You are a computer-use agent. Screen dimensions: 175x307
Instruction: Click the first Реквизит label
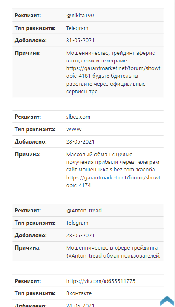tap(28, 16)
